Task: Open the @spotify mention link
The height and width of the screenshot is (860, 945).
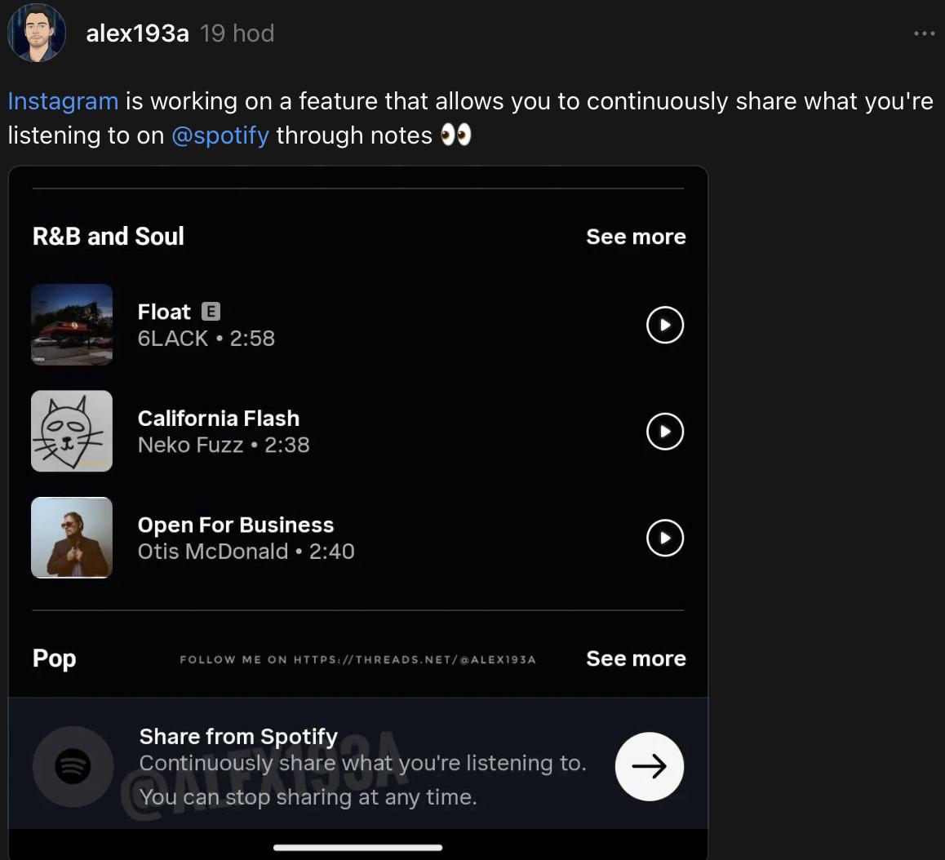Action: pos(220,135)
